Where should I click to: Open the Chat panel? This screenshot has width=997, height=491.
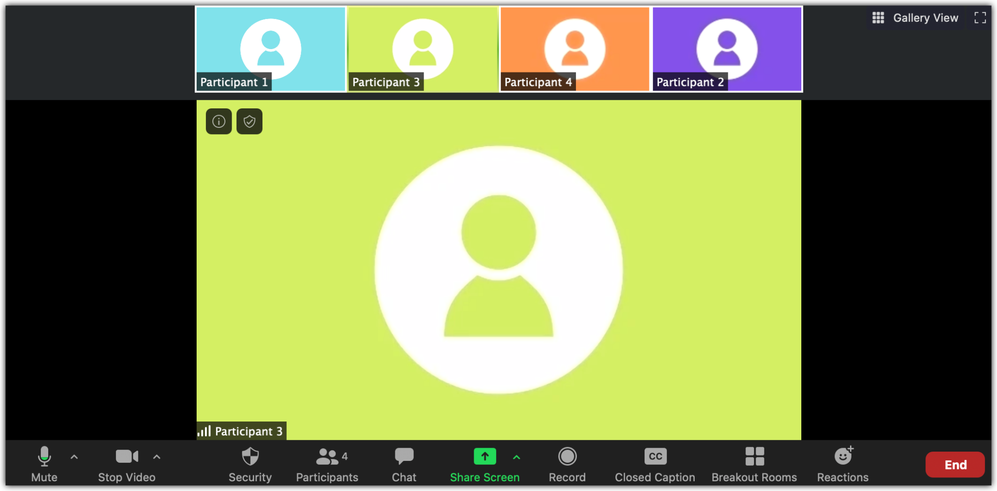[404, 464]
